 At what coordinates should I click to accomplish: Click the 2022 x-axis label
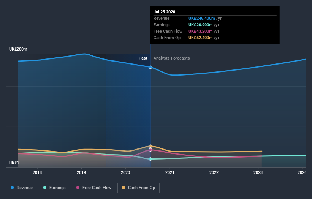[x=214, y=172]
